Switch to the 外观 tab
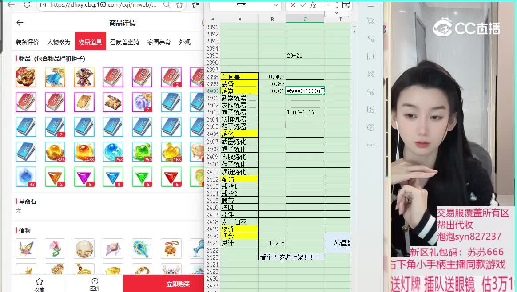The height and width of the screenshot is (292, 517). (x=185, y=42)
